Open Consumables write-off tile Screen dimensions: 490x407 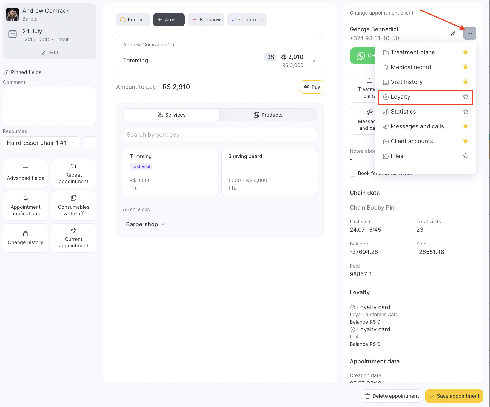(74, 206)
